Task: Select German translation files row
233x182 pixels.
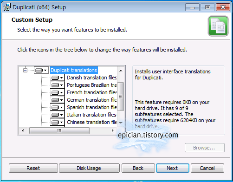Action: (91, 100)
